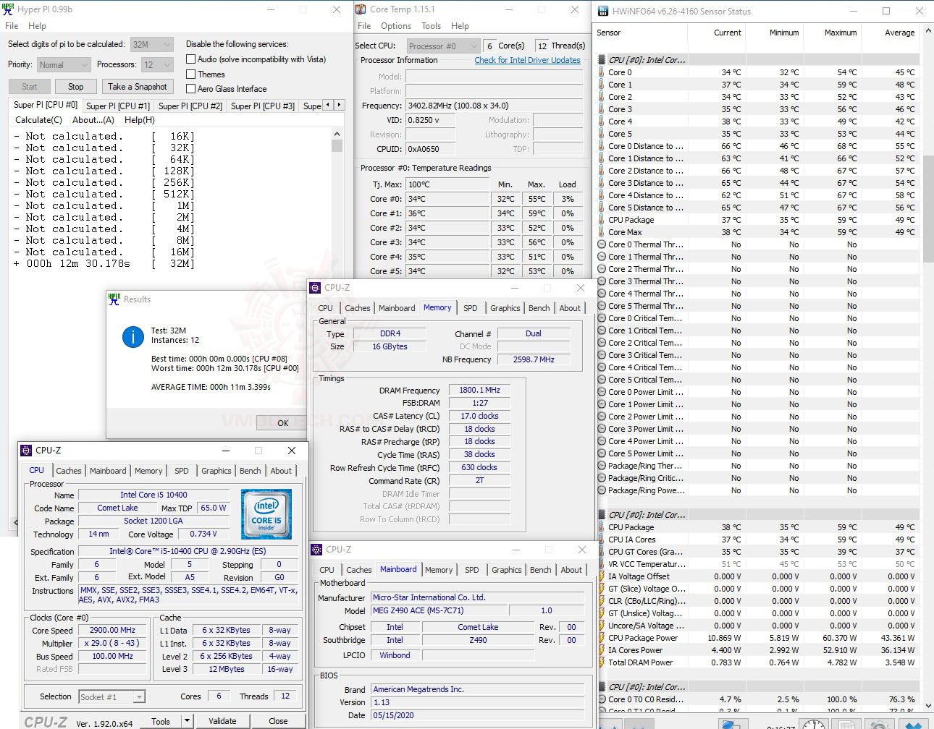Enable the Audio service checkbox in Hyper PI
This screenshot has width=934, height=729.
point(191,59)
